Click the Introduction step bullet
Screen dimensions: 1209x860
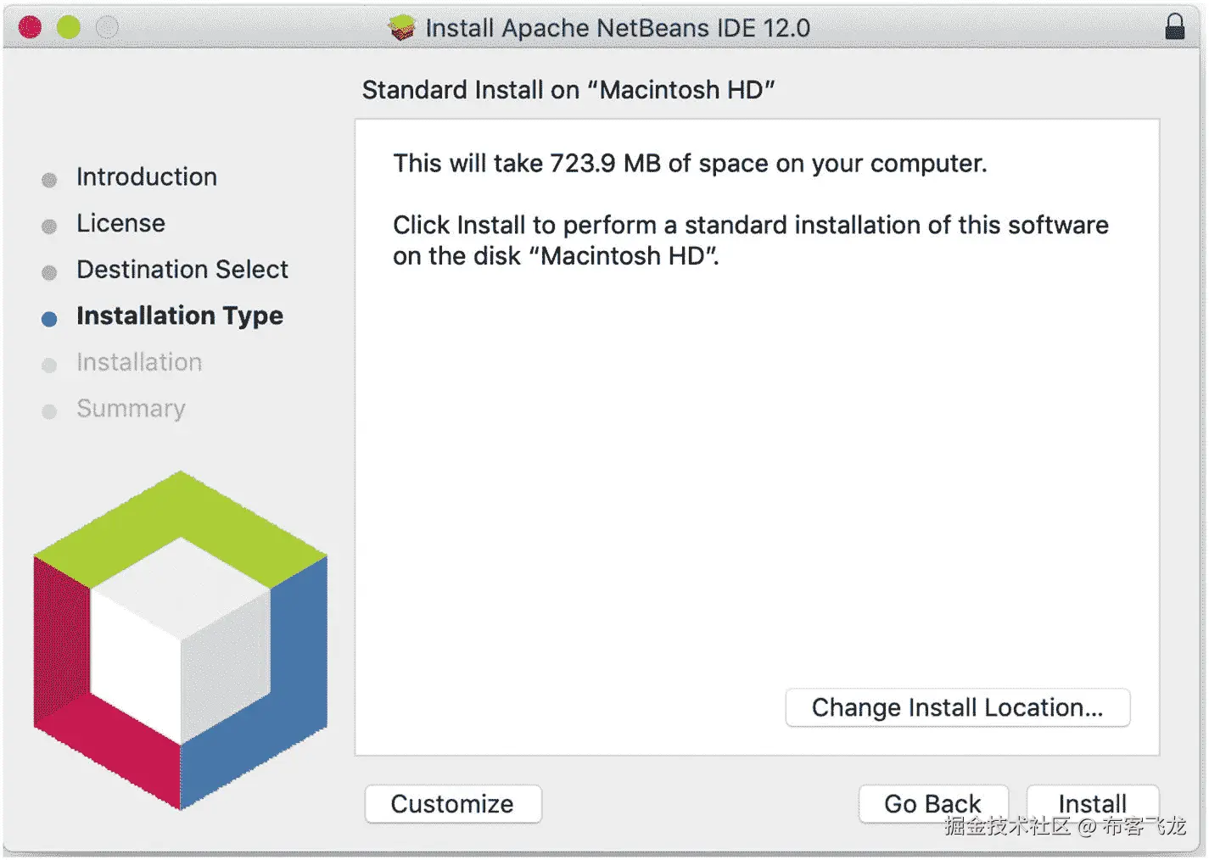pyautogui.click(x=49, y=180)
